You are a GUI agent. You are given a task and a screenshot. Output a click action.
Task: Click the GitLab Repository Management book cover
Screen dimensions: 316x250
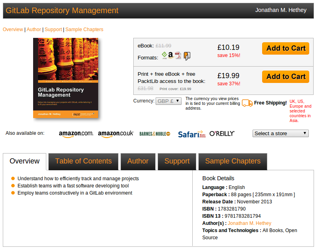[x=66, y=78]
